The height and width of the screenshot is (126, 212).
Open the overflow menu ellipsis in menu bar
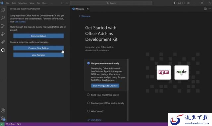[51, 3]
